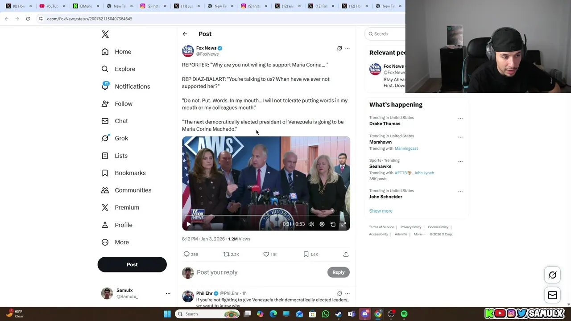571x321 pixels.
Task: Open floating Grok button at bottom right
Action: tap(552, 275)
